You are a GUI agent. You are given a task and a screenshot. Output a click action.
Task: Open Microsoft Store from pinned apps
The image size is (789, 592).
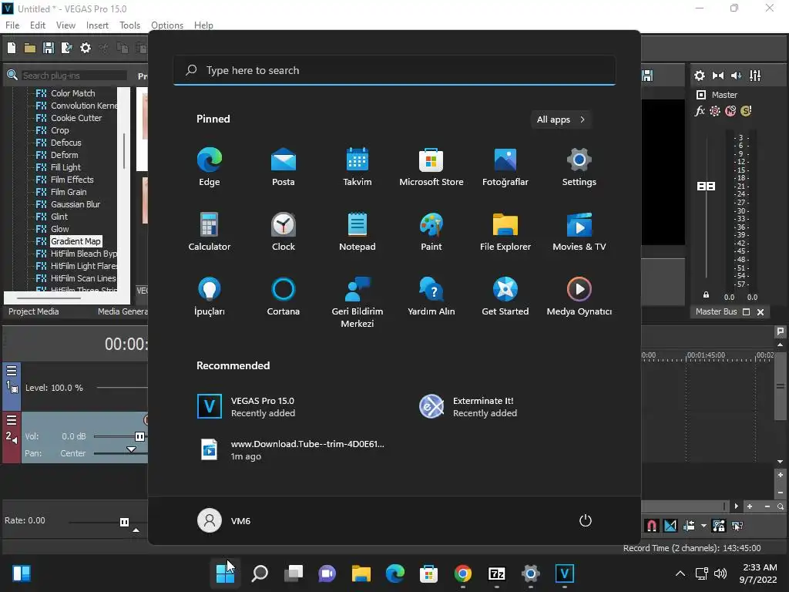431,166
